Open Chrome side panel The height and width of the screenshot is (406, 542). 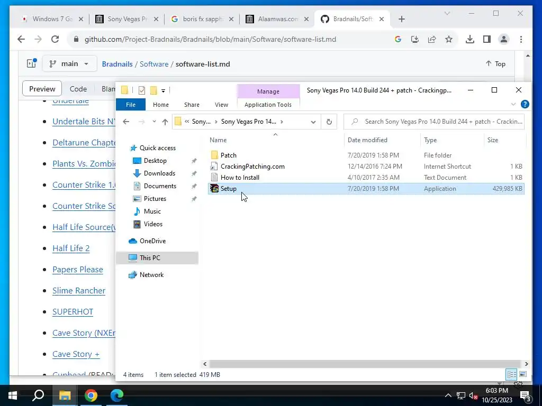point(487,39)
